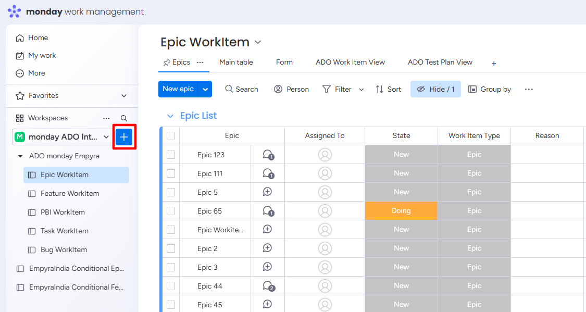Toggle the Hide / 1 columns button
Screen dimensions: 586x312
tap(435, 89)
